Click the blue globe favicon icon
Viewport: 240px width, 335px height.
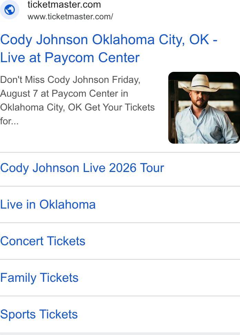pyautogui.click(x=10, y=10)
